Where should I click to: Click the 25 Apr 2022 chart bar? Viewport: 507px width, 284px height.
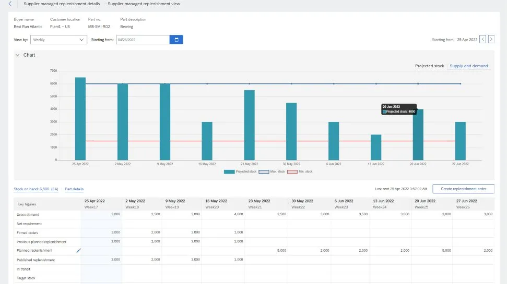(80, 119)
